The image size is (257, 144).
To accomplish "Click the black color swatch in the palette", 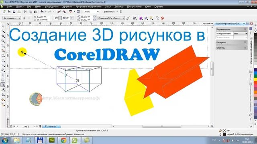I will click(x=255, y=35).
